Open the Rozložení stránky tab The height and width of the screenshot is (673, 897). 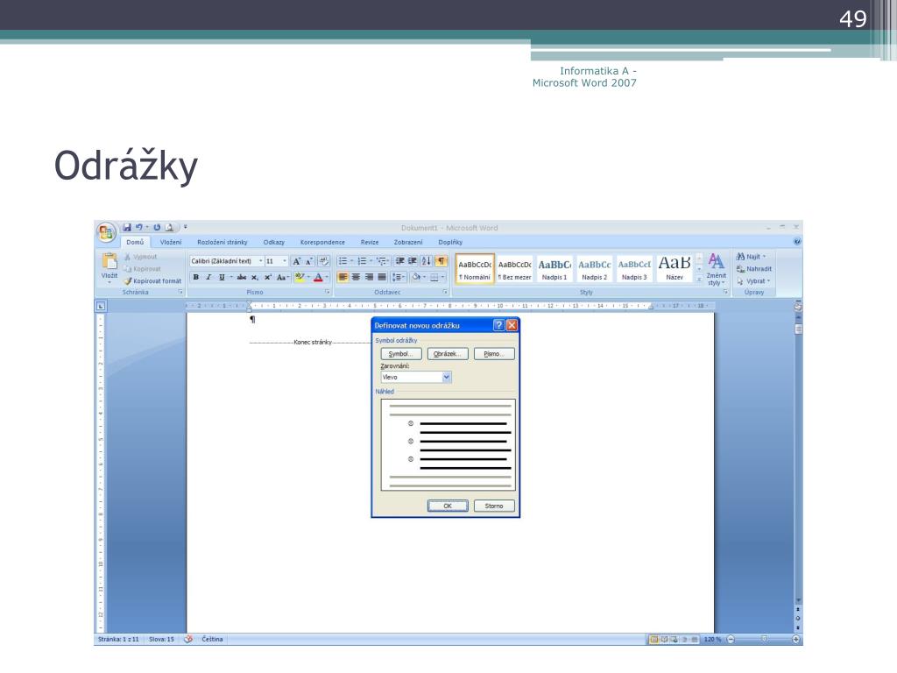click(222, 242)
